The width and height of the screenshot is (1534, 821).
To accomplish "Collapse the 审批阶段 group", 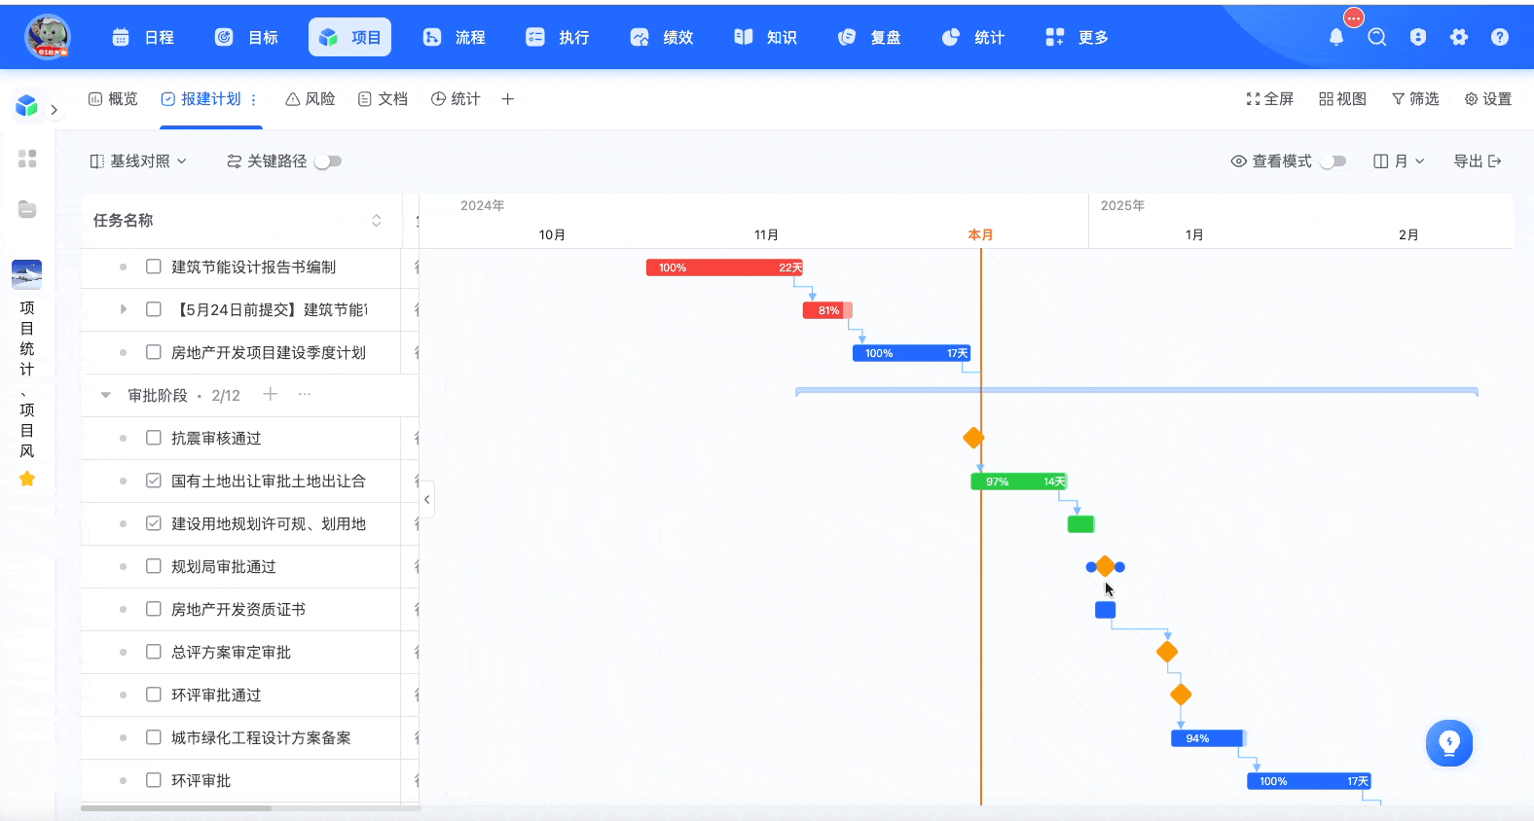I will pyautogui.click(x=106, y=395).
